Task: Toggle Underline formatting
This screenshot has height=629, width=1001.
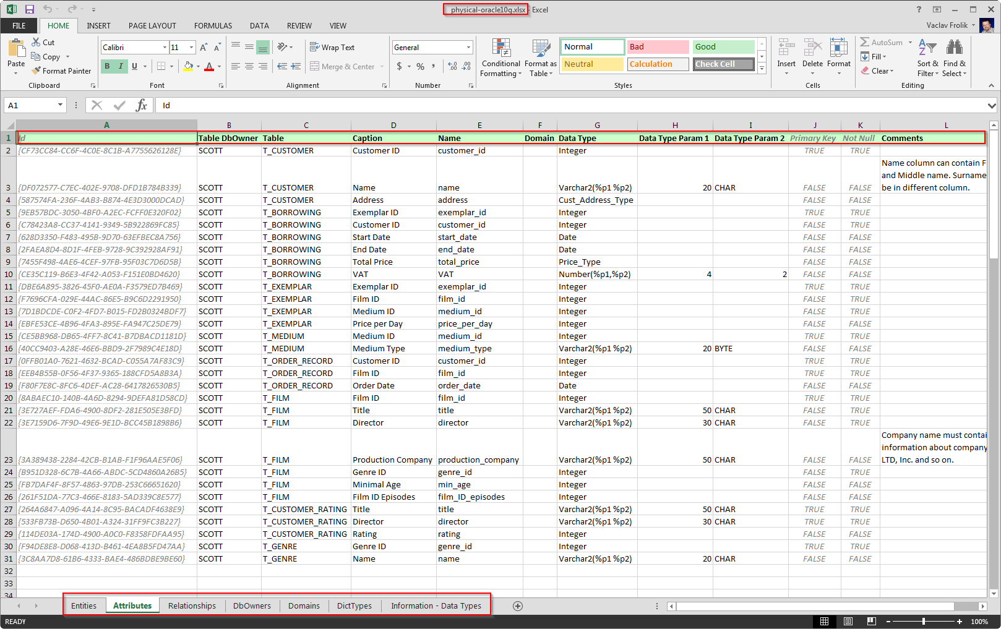Action: pos(134,66)
